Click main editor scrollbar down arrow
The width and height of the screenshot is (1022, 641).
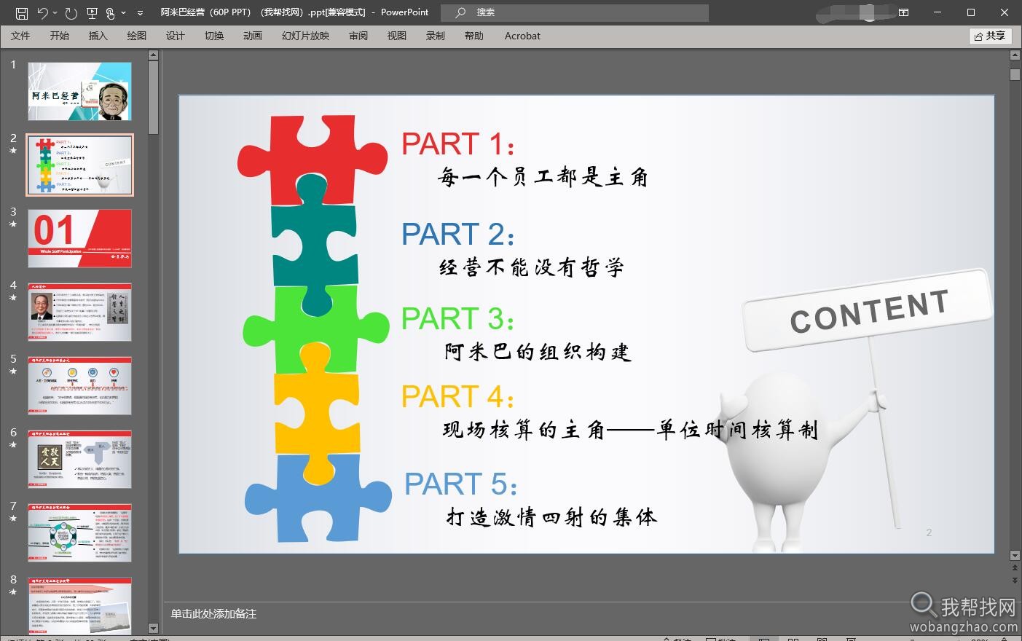pos(1015,556)
